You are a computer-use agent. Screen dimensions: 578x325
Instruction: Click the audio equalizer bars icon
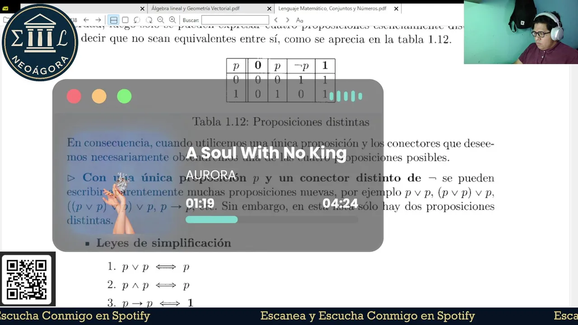346,96
